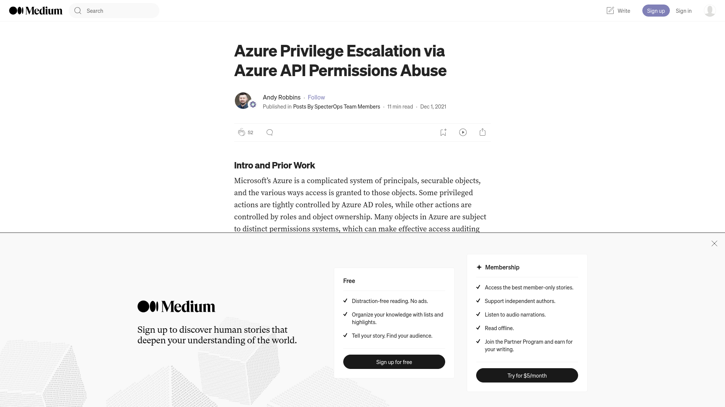The image size is (725, 407).
Task: Click the search bar icon
Action: 78,11
